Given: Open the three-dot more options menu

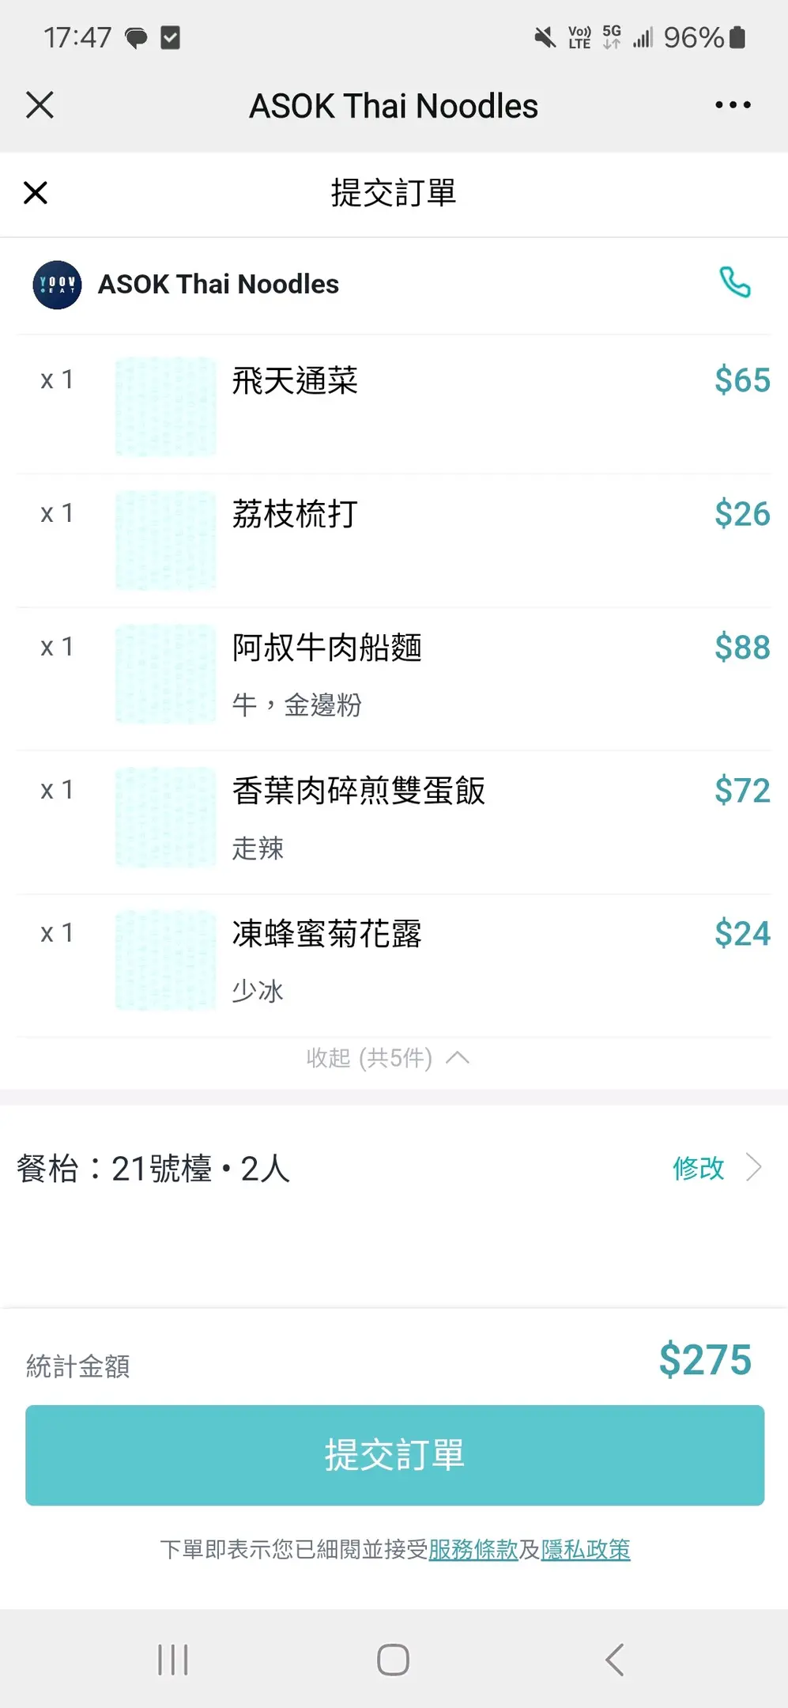Looking at the screenshot, I should [733, 105].
